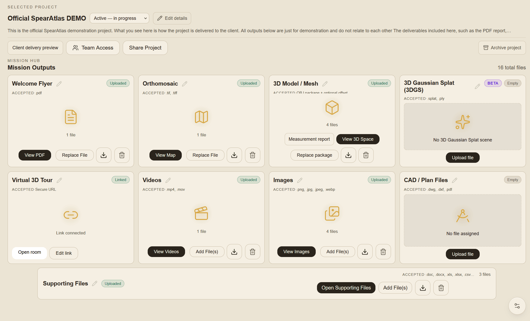Click the pencil icon next to Images
The height and width of the screenshot is (321, 530).
[x=300, y=180]
